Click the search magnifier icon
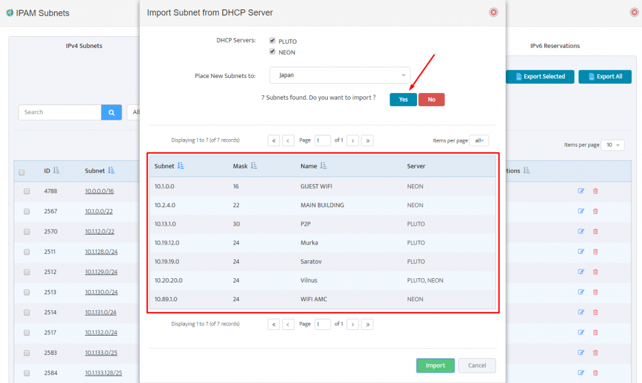 click(x=111, y=112)
